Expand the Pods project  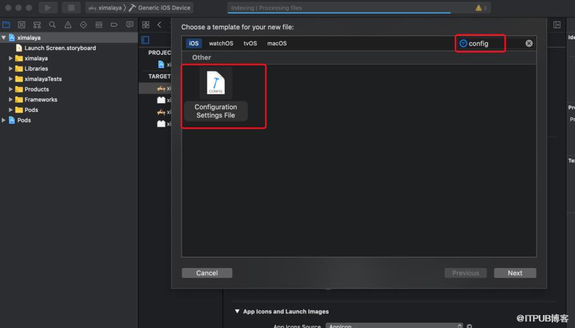[x=4, y=120]
